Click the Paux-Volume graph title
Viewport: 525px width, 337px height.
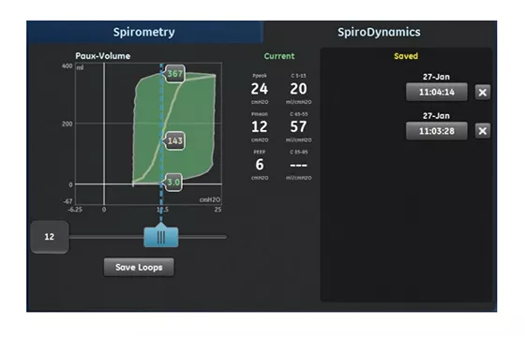[x=103, y=56]
